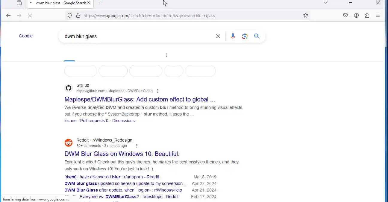This screenshot has height=202, width=388.
Task: Click the forward navigation arrow
Action: [x=19, y=16]
